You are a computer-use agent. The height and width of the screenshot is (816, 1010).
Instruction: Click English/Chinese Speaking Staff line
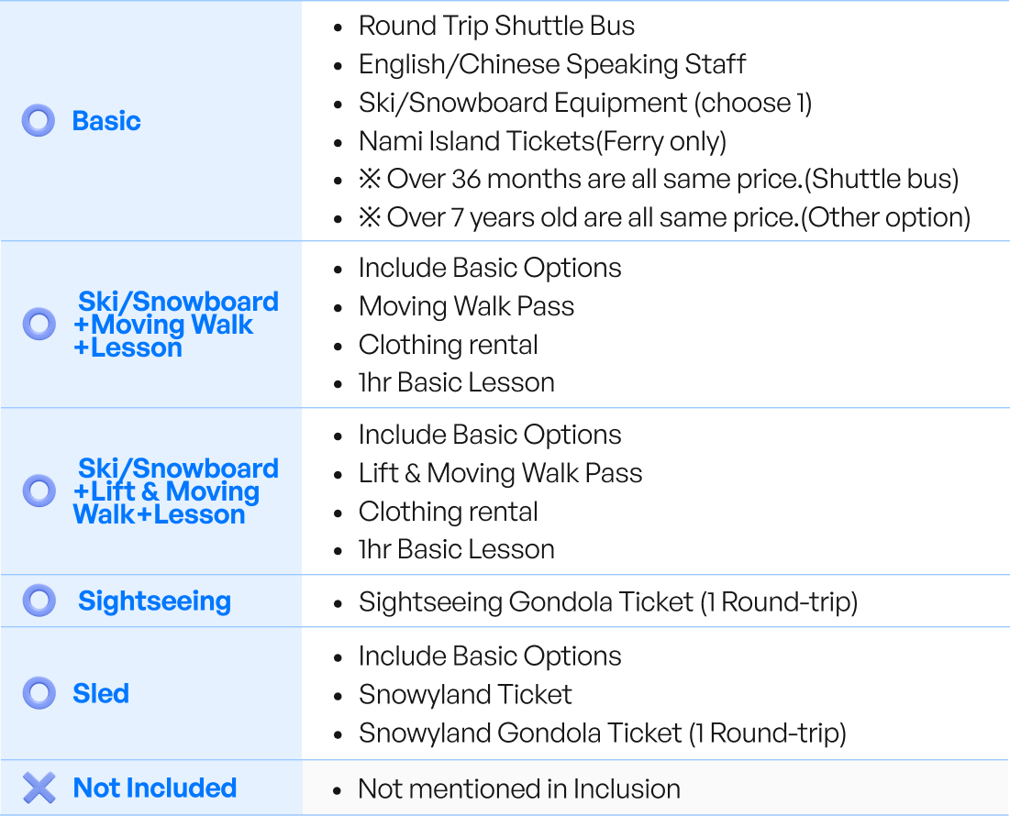[551, 64]
